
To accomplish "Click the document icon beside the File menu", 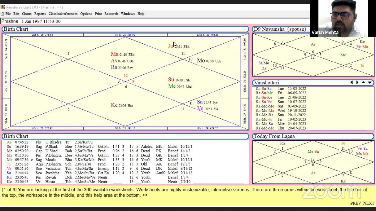I will (x=2, y=13).
